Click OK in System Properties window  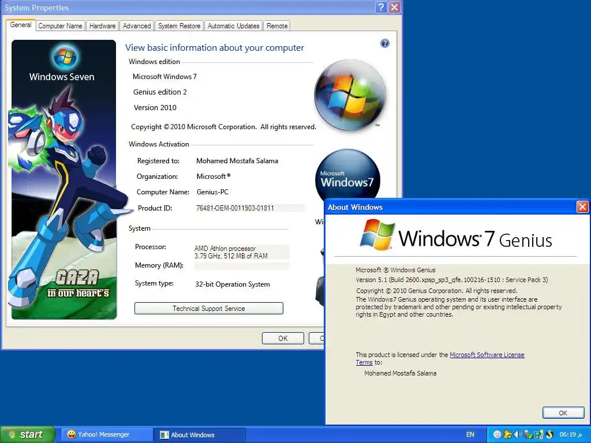[283, 338]
